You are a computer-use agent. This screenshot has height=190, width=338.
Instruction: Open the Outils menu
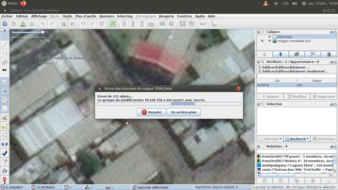point(67,16)
